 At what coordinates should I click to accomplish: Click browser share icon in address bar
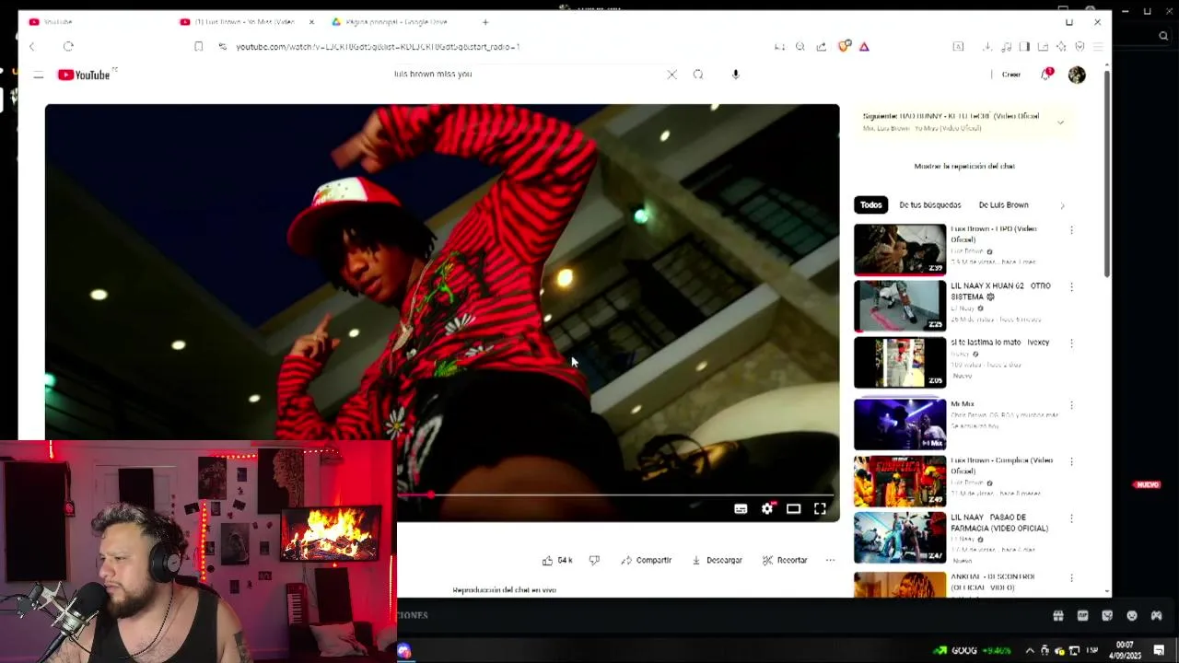821,46
